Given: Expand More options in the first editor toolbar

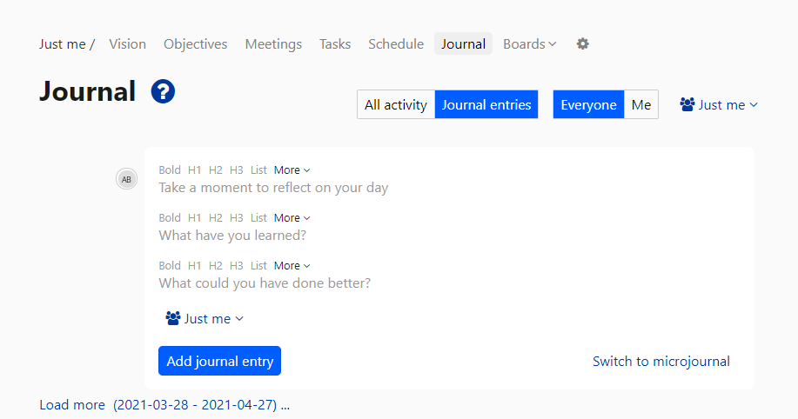Looking at the screenshot, I should click(292, 170).
